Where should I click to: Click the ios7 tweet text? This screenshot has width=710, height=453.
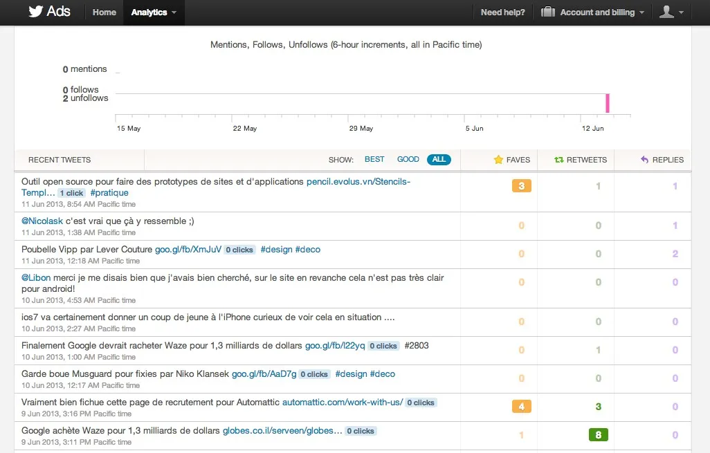208,317
